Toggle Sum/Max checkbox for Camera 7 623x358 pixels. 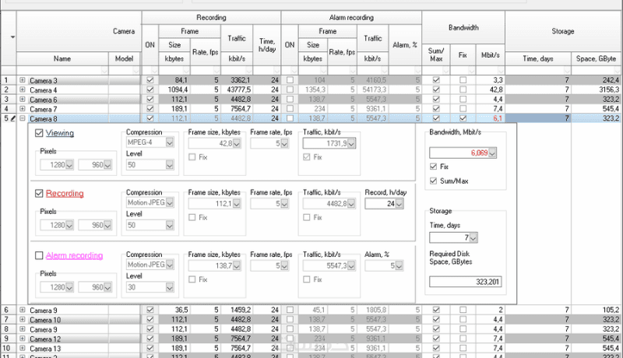(x=436, y=109)
